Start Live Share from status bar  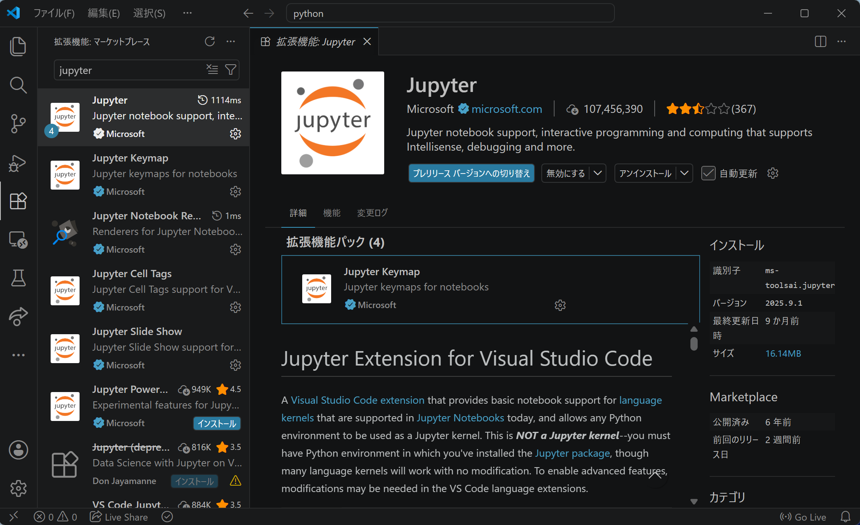[119, 517]
